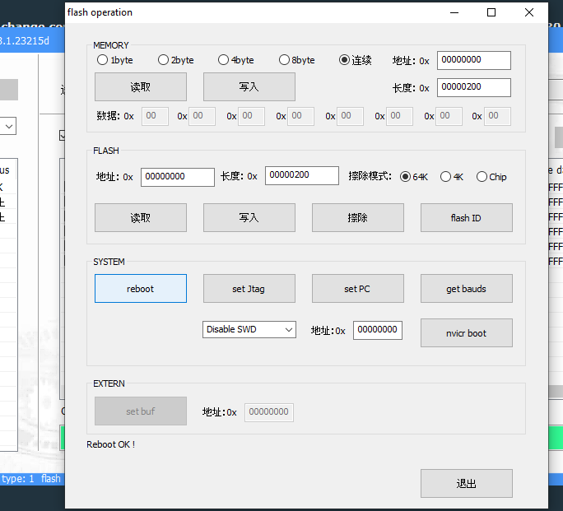Image resolution: width=563 pixels, height=511 pixels.
Task: Focus the SYSTEM 地址 address field
Action: click(x=377, y=330)
